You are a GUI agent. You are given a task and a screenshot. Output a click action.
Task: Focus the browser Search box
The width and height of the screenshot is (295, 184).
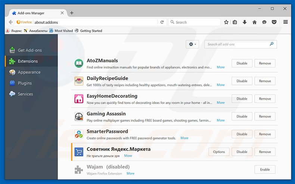(x=195, y=22)
